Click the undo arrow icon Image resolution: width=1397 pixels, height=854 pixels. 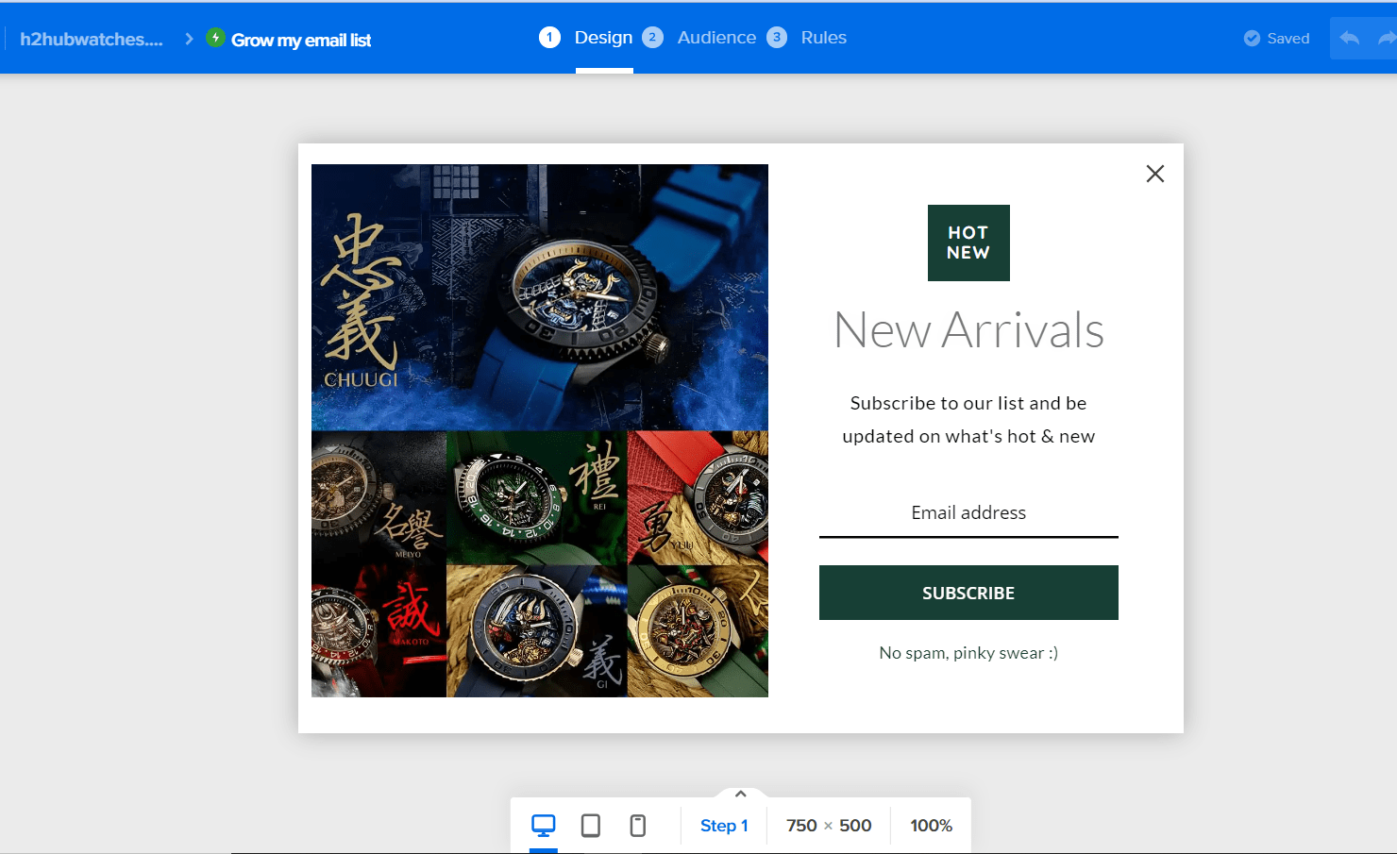click(1350, 39)
